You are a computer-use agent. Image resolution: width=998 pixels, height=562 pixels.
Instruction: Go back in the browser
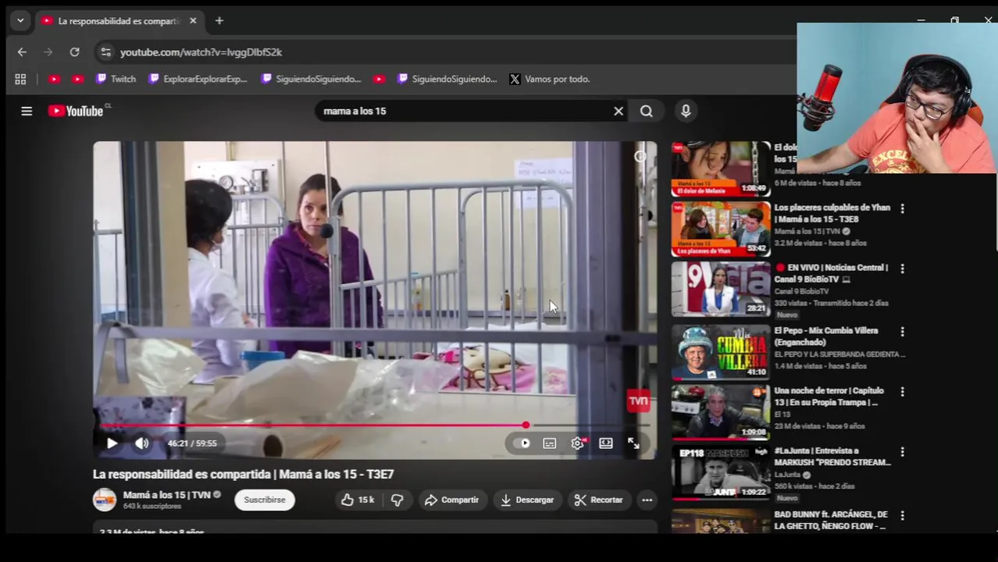click(22, 52)
